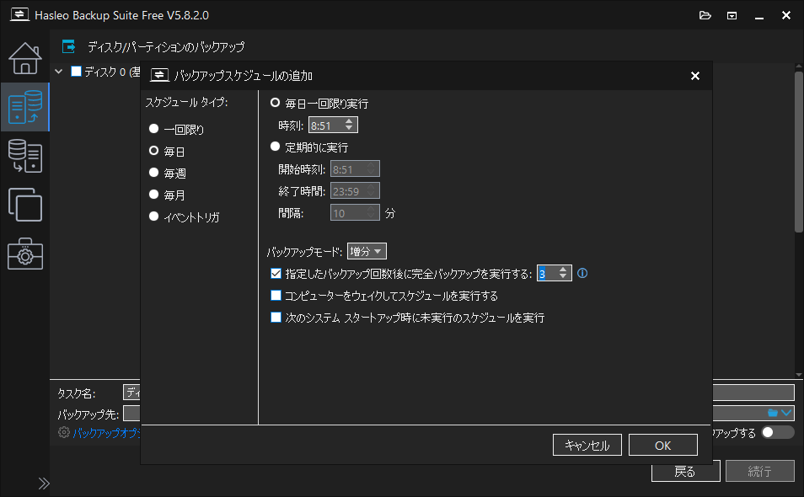Screen dimensions: 804x497
Task: Collapse the ディスク 0 tree node
Action: pos(58,72)
